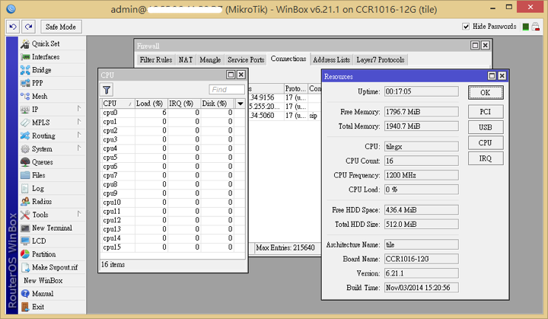This screenshot has height=319, width=548.
Task: Switch to the Layer7 Protocols tab
Action: point(381,60)
